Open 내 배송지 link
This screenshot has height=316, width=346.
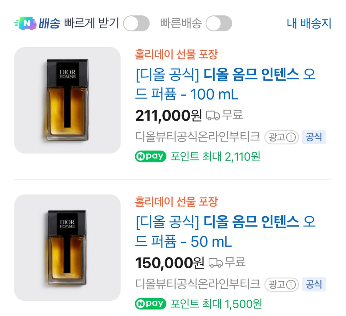[308, 23]
